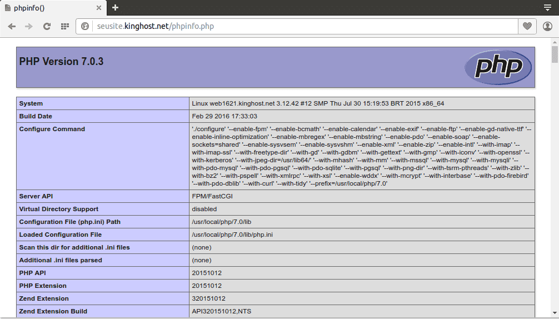The height and width of the screenshot is (319, 559).
Task: Click the Linux web1621.kinghost.net system value
Action: pos(318,103)
